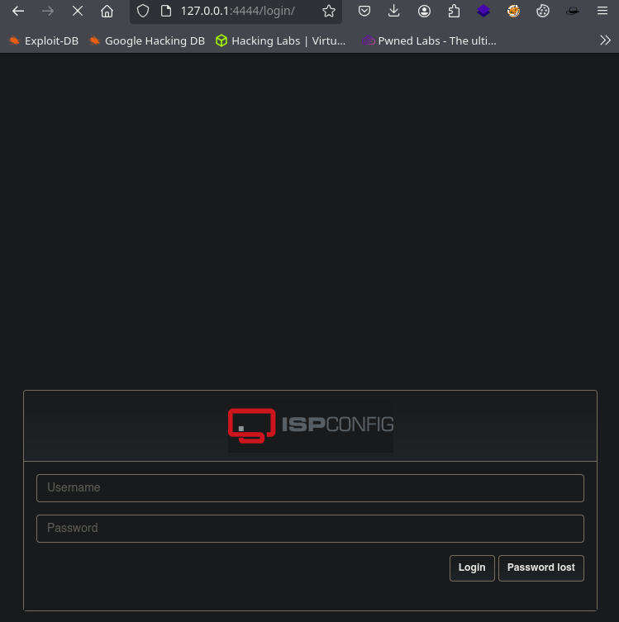
Task: Bookmark this page with the star
Action: tap(329, 11)
